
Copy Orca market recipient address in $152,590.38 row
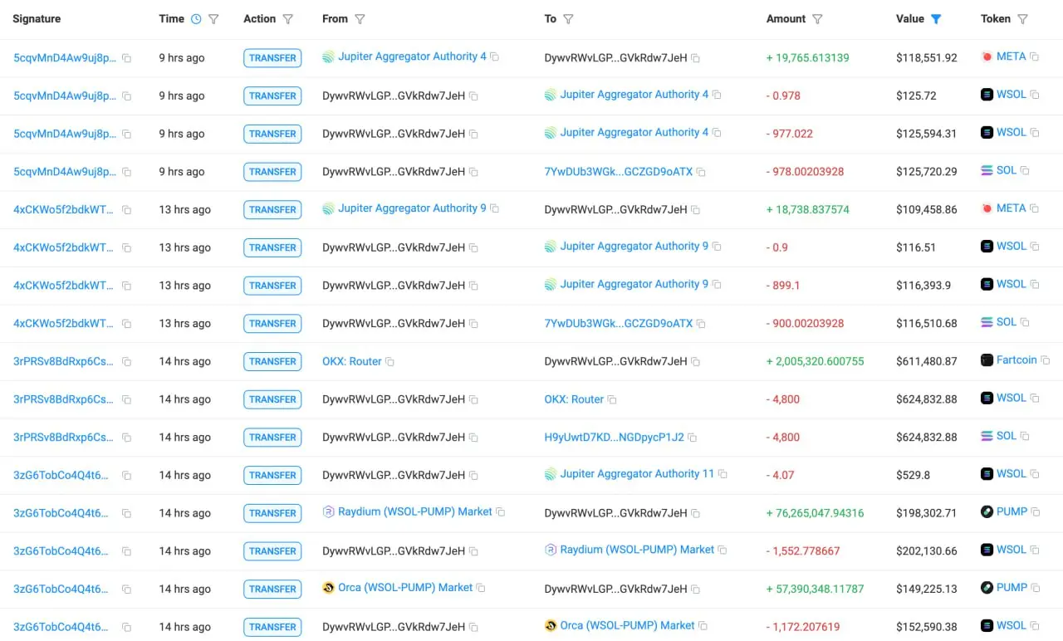tap(703, 626)
